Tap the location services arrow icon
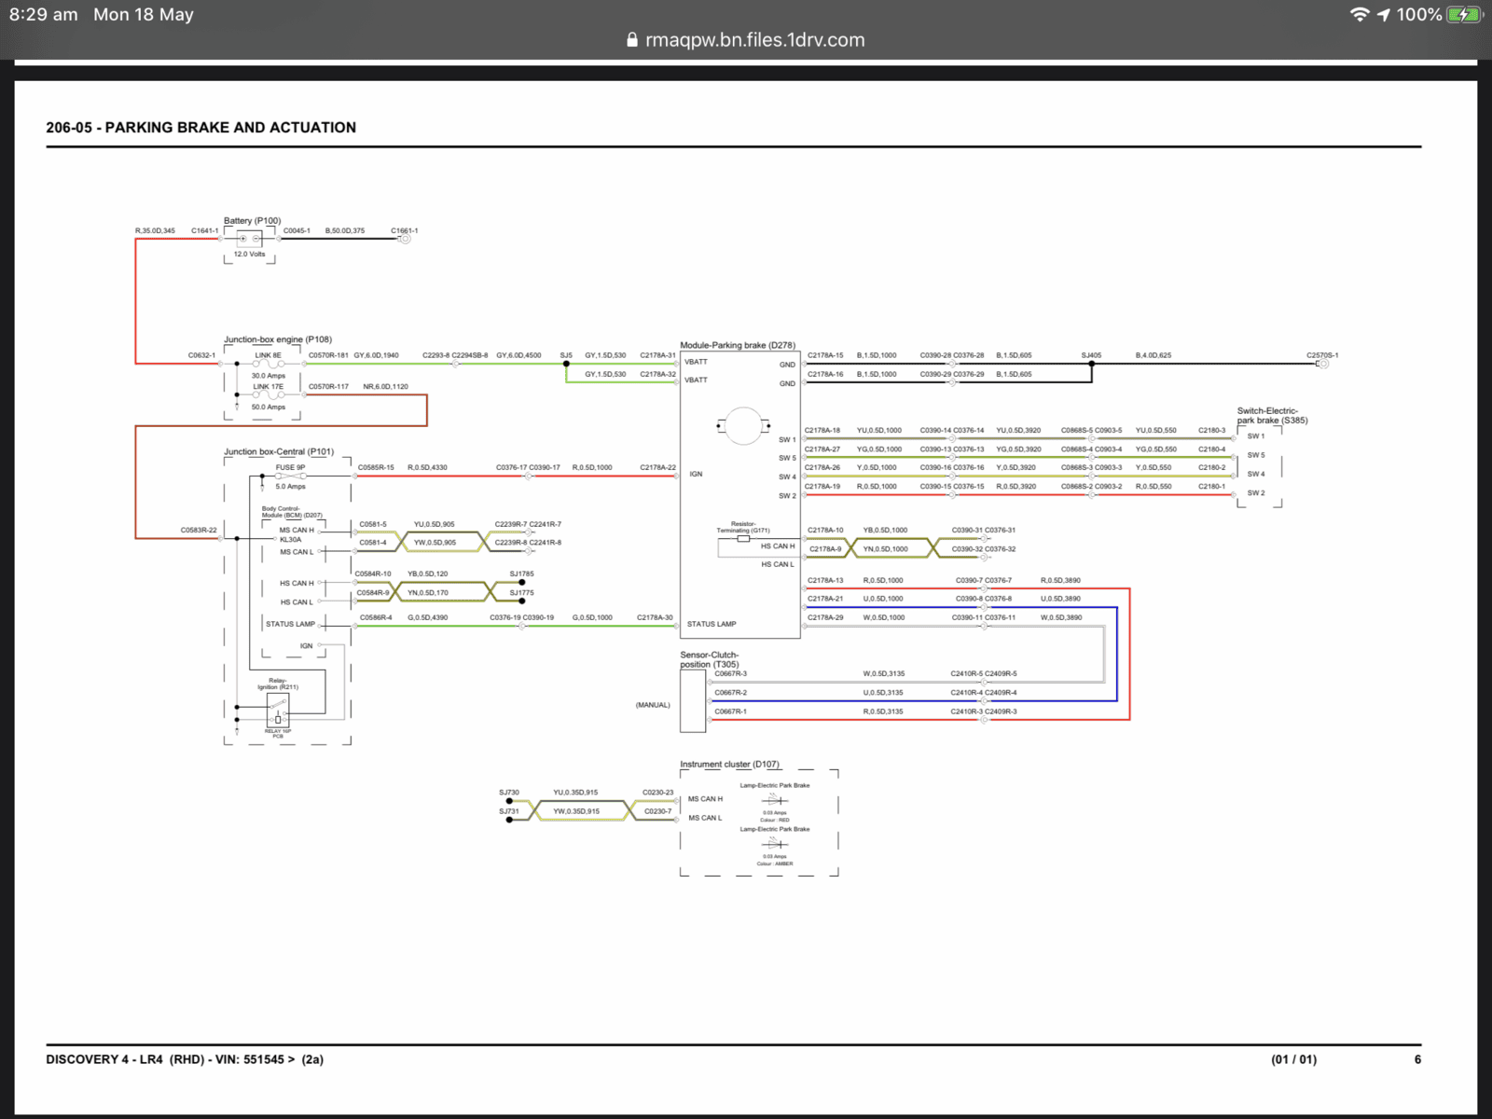The image size is (1492, 1119). pos(1384,14)
